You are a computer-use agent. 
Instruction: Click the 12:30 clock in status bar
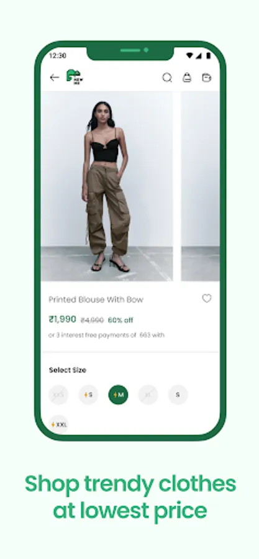click(58, 56)
